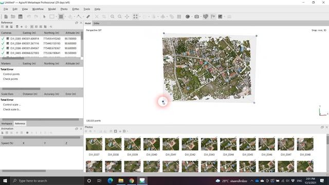Open the dropdown arrow beside Show cameras
329x185 pixels.
201,16
